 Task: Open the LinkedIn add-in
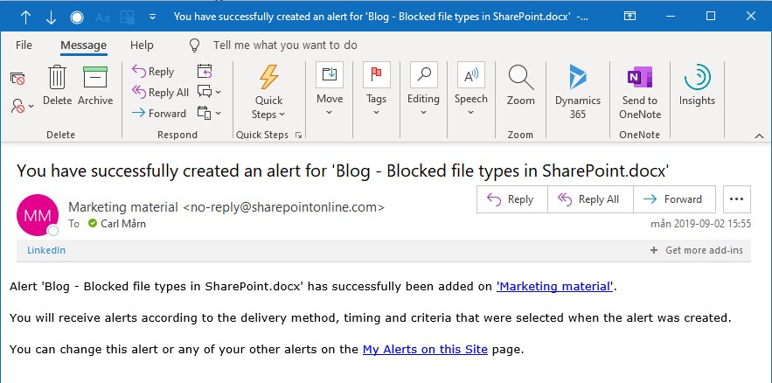[x=46, y=250]
